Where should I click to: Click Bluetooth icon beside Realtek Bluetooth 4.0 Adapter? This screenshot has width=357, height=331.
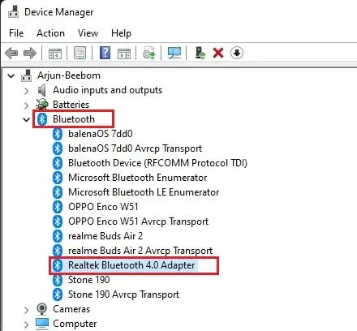pos(58,265)
